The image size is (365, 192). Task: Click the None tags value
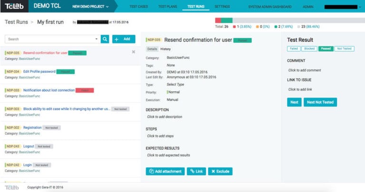(x=171, y=66)
